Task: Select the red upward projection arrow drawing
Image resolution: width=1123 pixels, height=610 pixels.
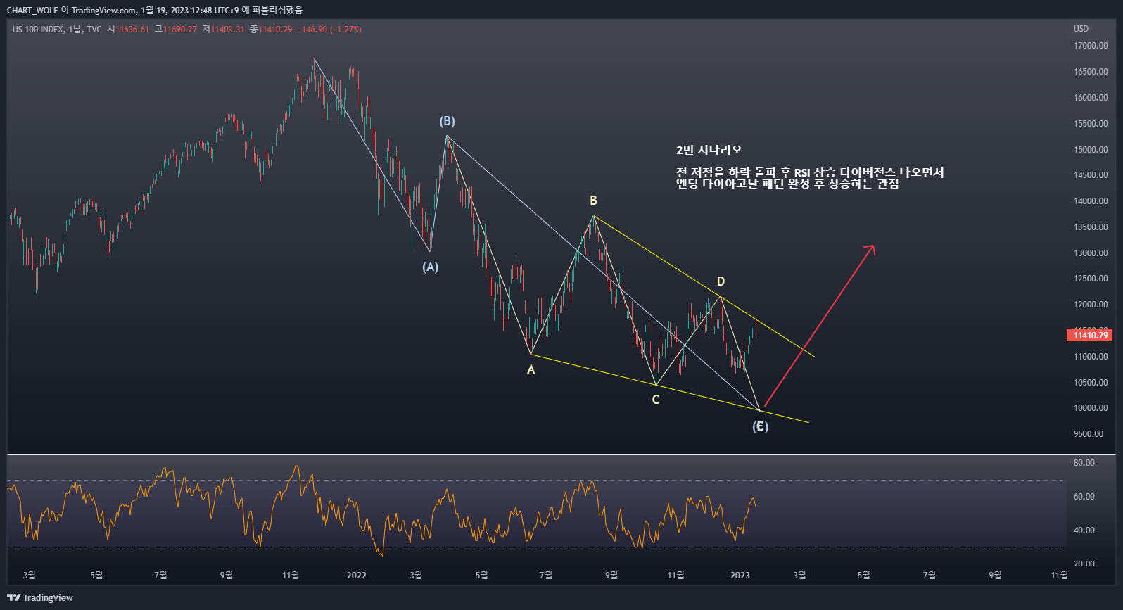Action: tap(819, 326)
